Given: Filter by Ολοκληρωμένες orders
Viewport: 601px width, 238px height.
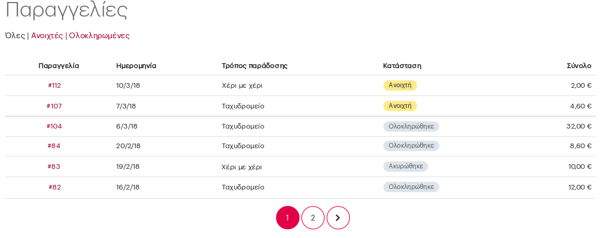Looking at the screenshot, I should tap(99, 36).
